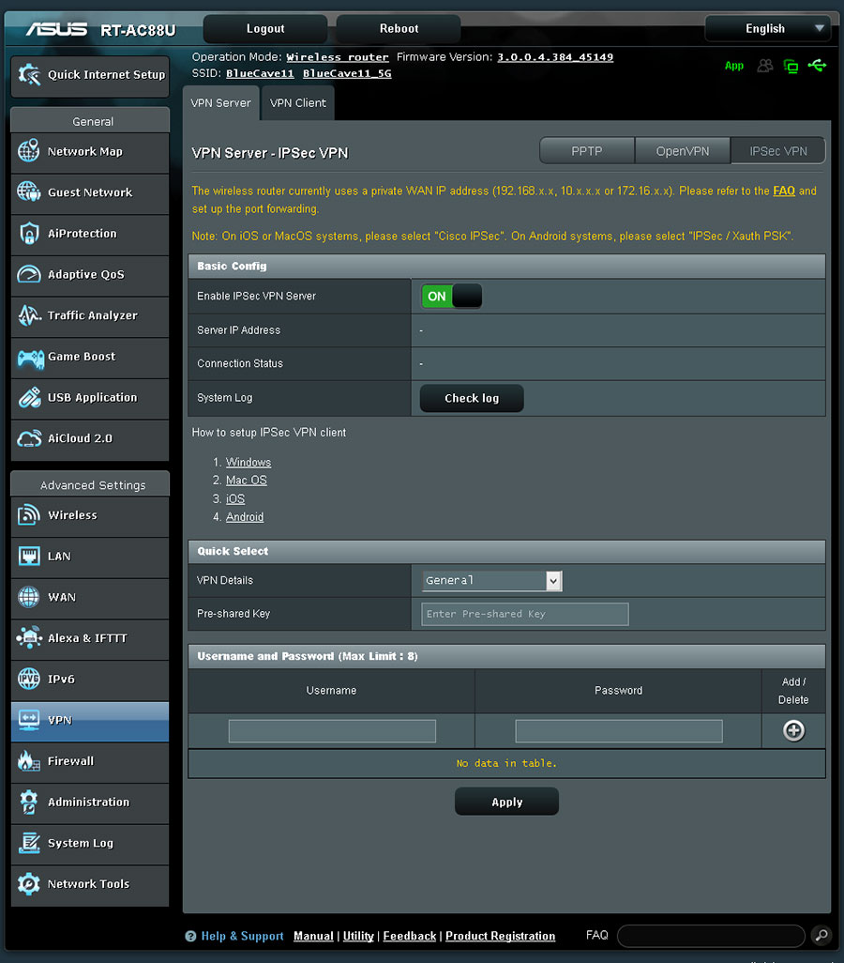The height and width of the screenshot is (963, 844).
Task: Click the Logout button
Action: pyautogui.click(x=265, y=29)
